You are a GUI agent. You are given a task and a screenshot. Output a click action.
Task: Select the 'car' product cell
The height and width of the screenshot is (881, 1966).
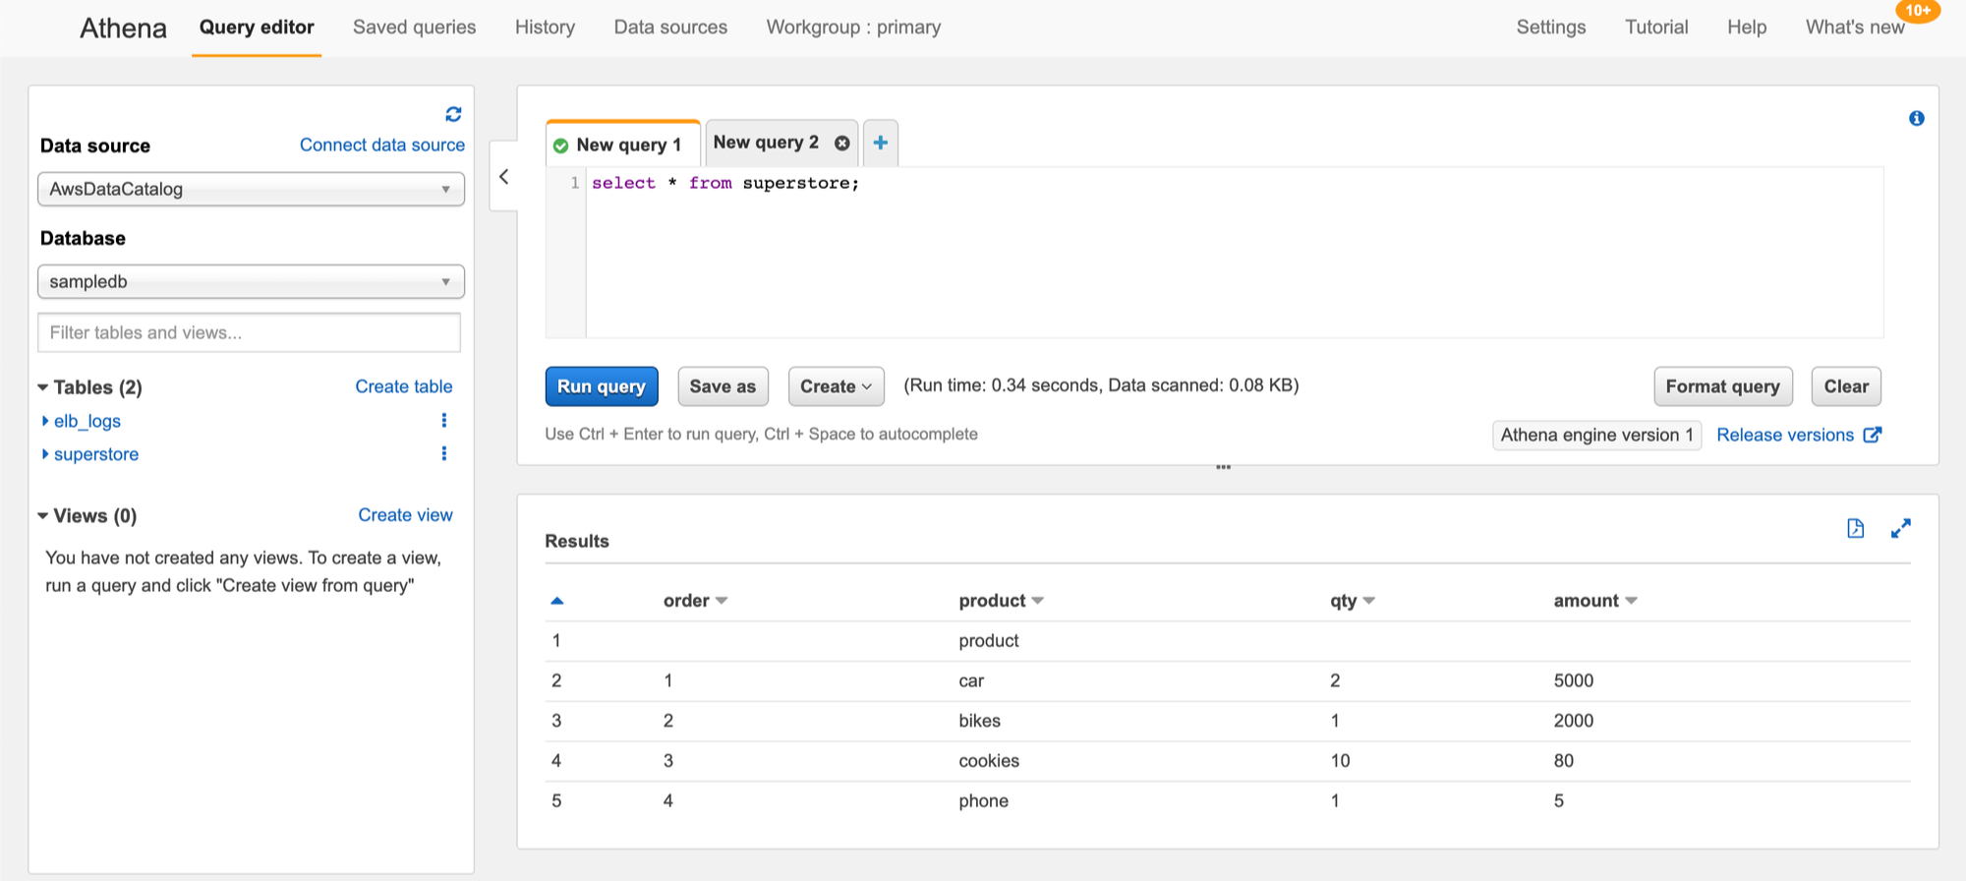[x=971, y=680]
